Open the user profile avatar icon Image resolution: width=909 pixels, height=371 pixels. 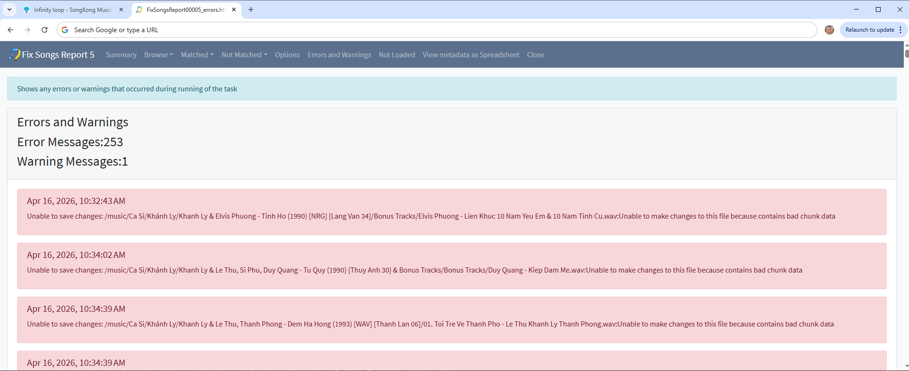point(829,30)
